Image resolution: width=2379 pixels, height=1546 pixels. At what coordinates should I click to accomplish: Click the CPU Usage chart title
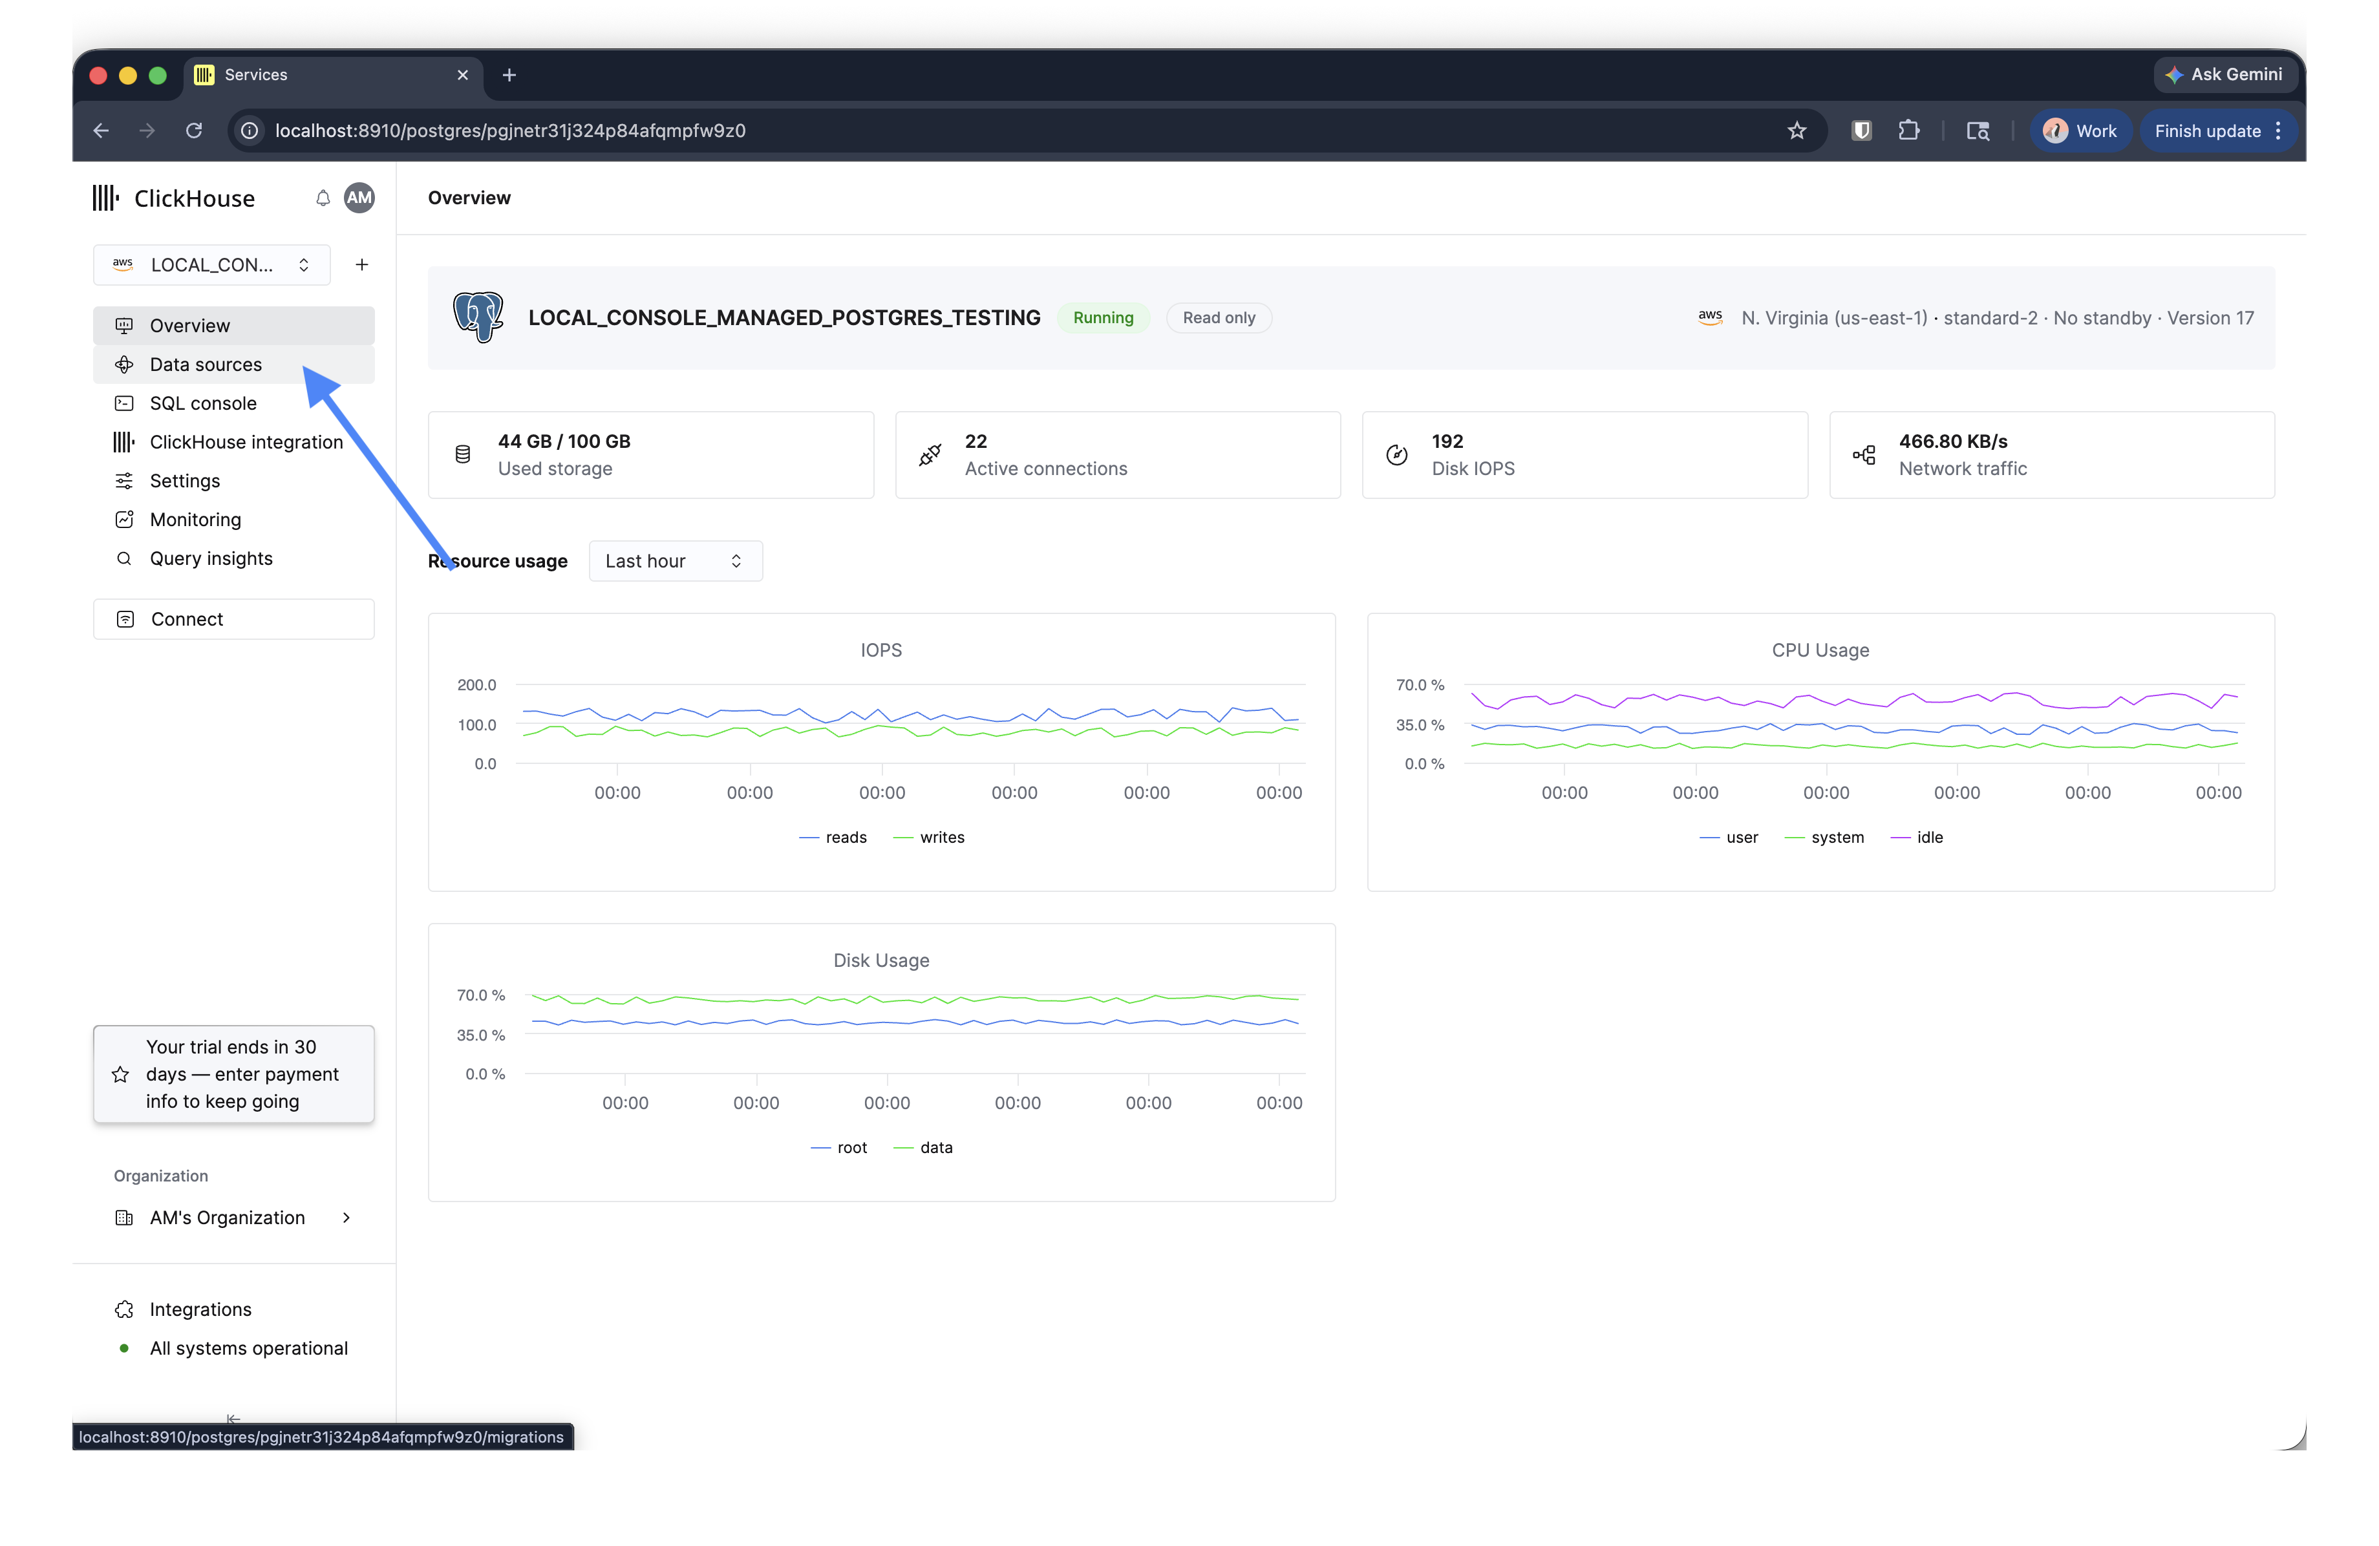[x=1821, y=651]
